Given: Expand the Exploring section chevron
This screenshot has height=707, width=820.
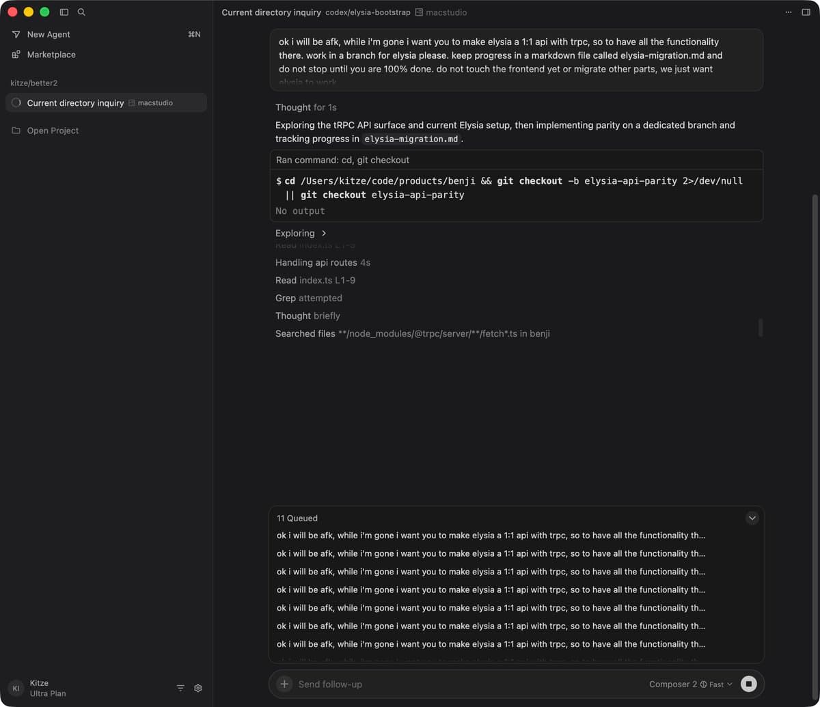Looking at the screenshot, I should click(x=324, y=233).
